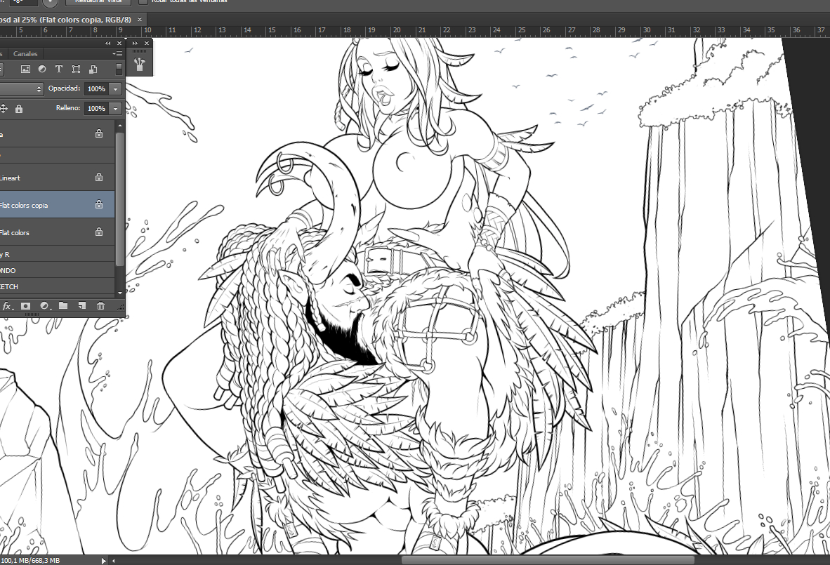The height and width of the screenshot is (565, 830).
Task: Filter layers by smart object icon
Action: click(x=93, y=69)
